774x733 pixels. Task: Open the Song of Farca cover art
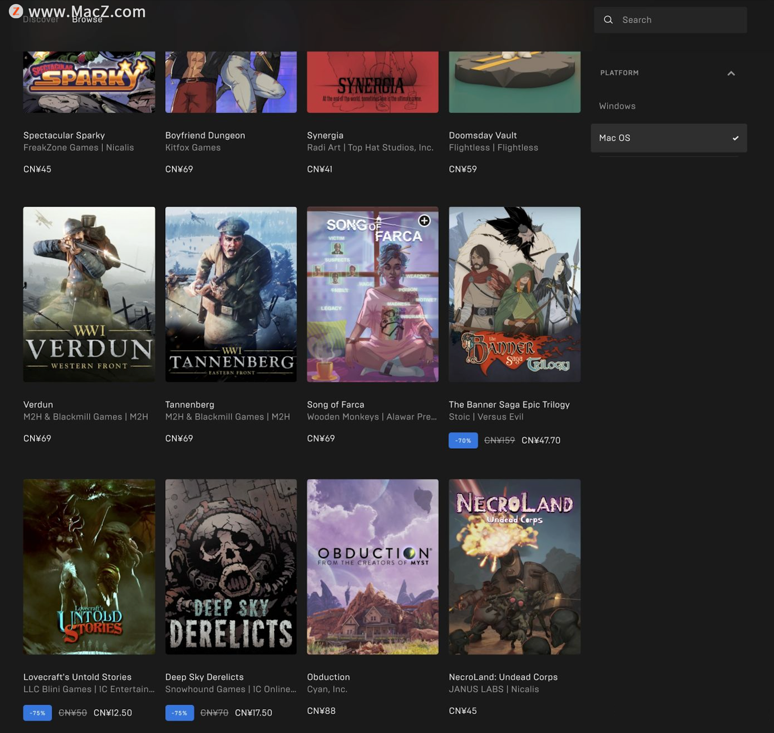point(372,294)
